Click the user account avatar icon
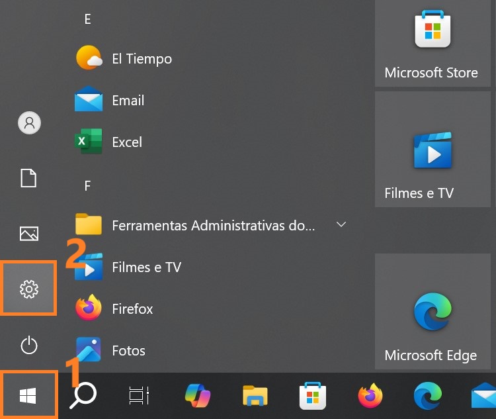Image resolution: width=496 pixels, height=419 pixels. coord(29,122)
